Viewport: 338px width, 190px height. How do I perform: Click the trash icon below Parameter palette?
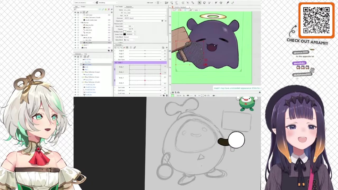pyautogui.click(x=167, y=95)
